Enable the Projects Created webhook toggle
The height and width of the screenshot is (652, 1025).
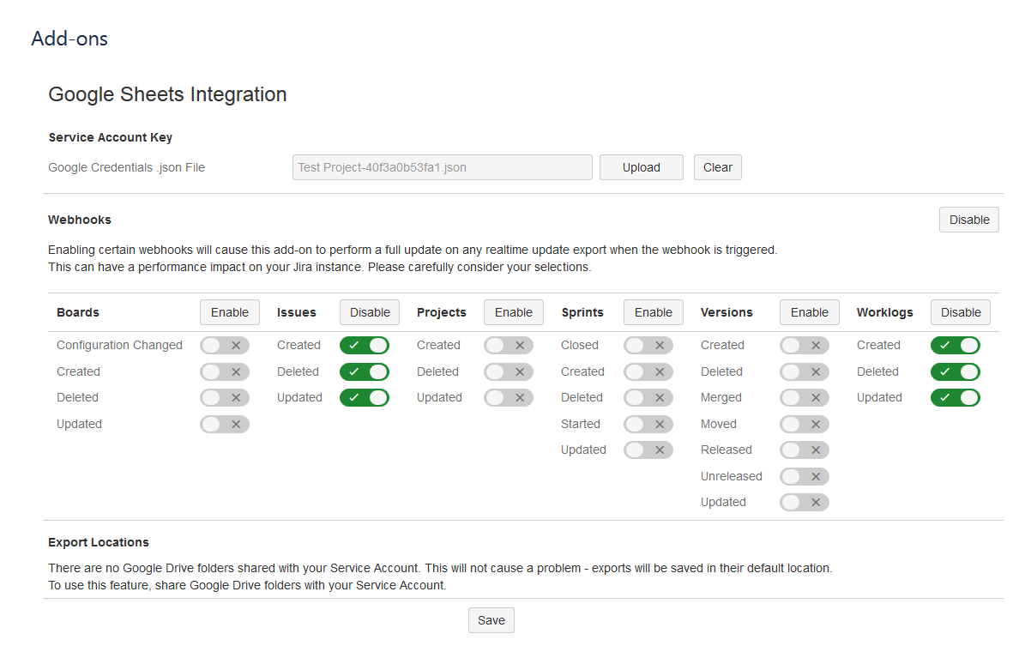tap(508, 346)
